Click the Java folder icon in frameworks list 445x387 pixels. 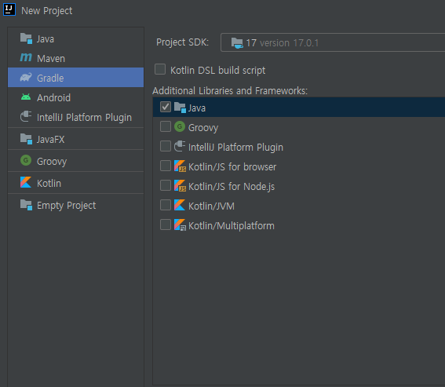tap(180, 108)
